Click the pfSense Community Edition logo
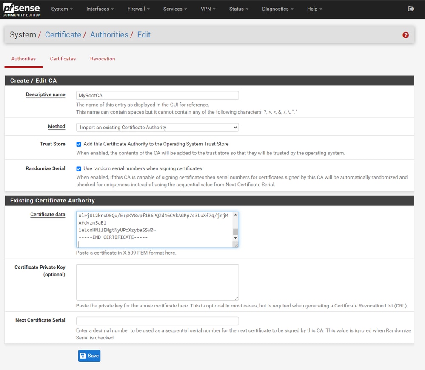Image resolution: width=425 pixels, height=370 pixels. coord(22,10)
